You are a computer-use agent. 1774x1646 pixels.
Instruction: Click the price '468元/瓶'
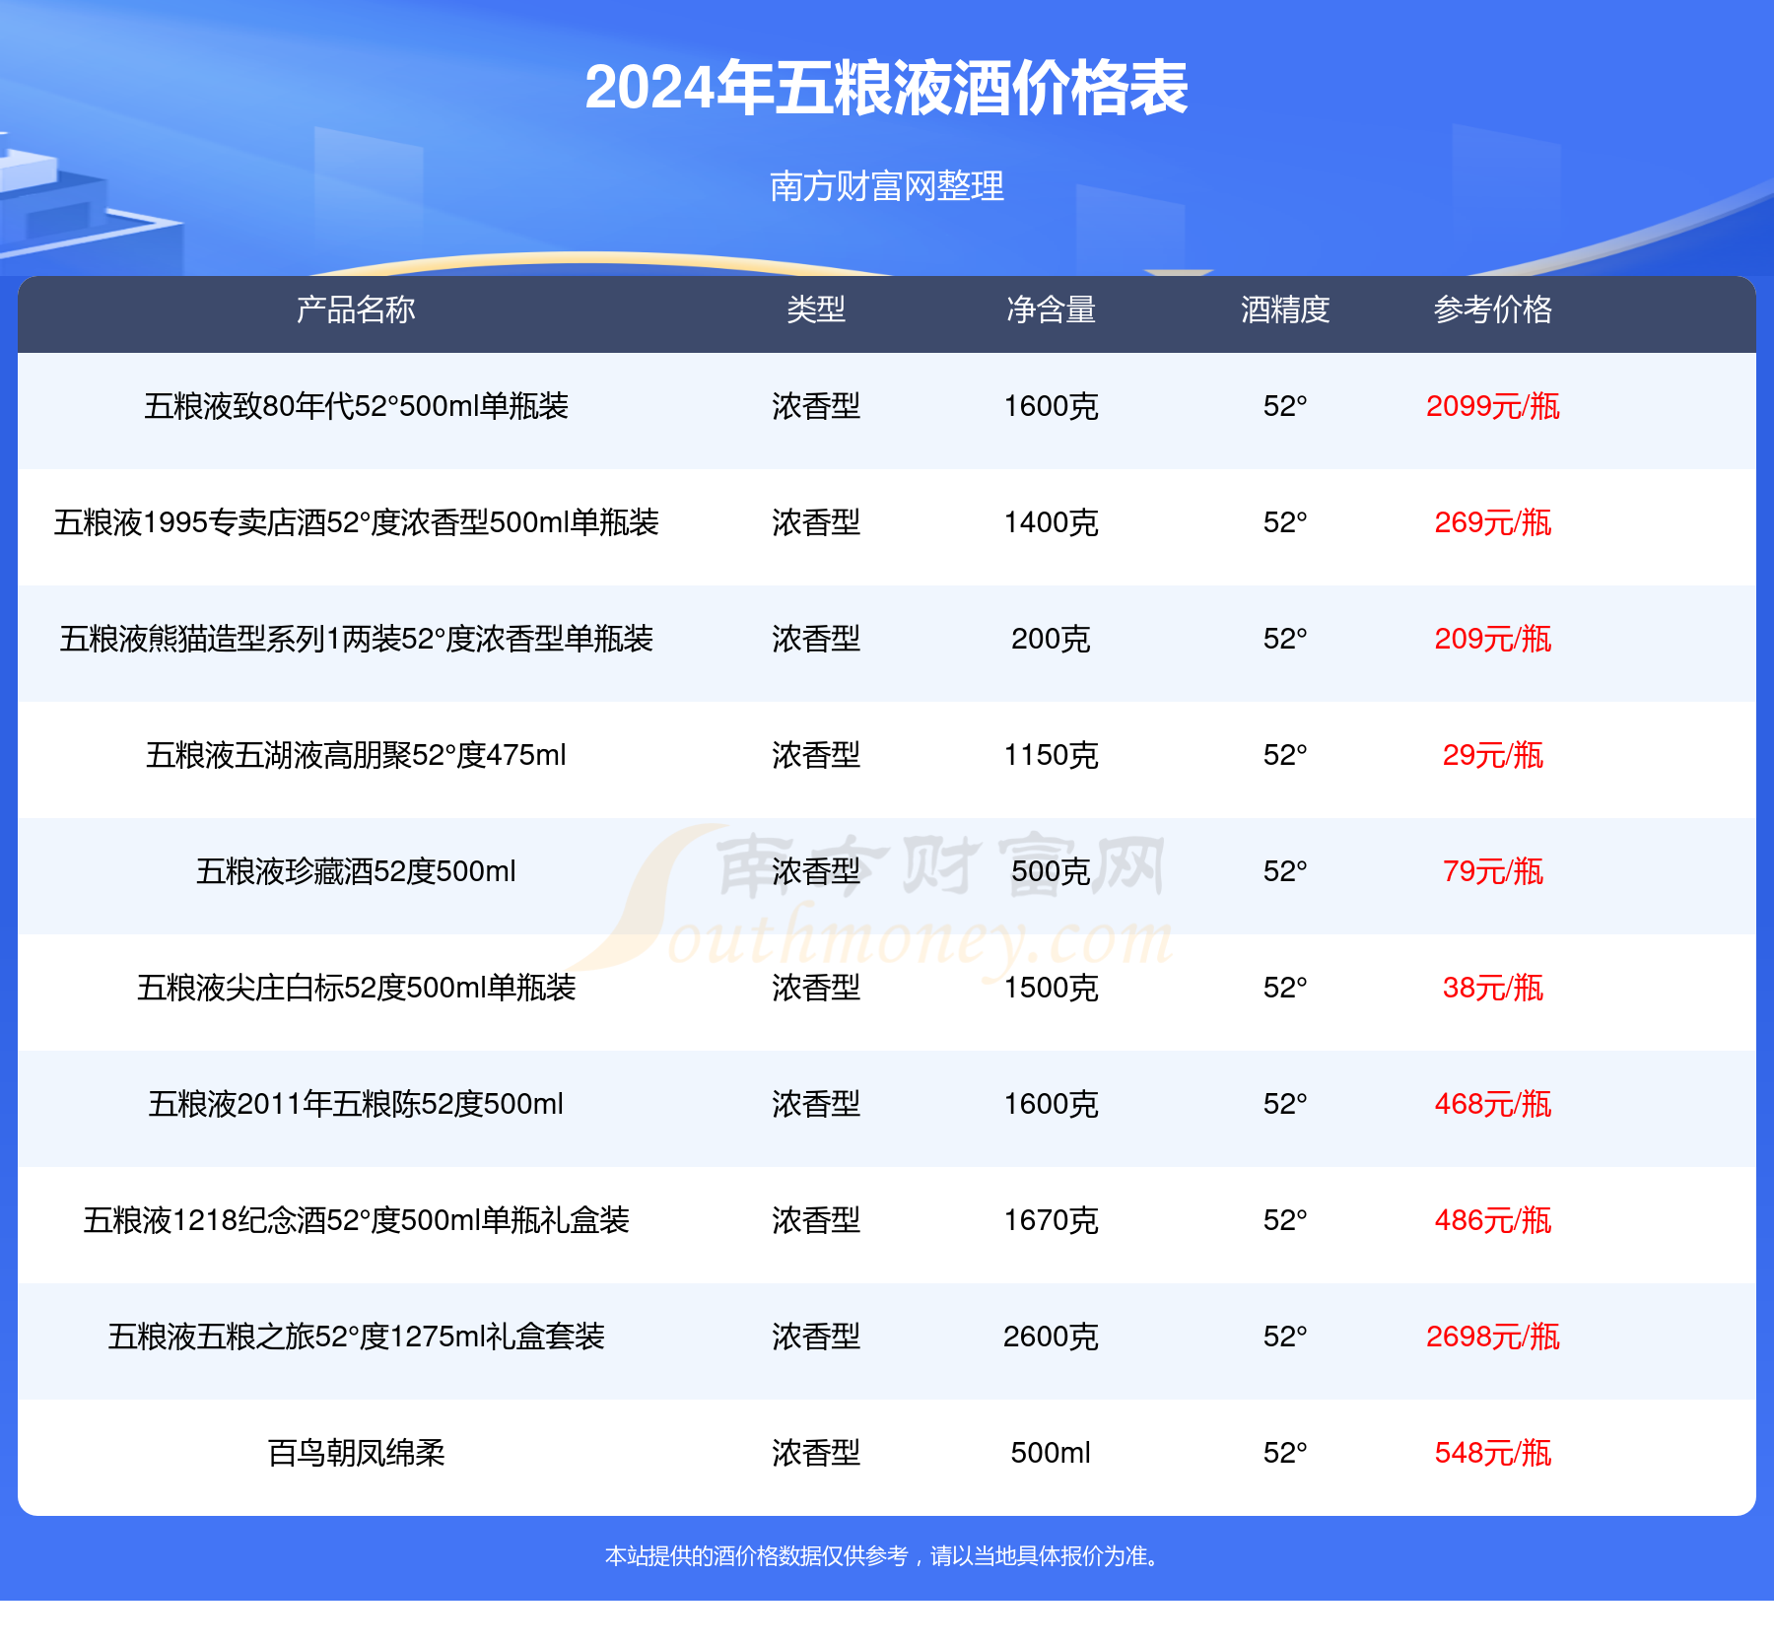(x=1492, y=1104)
